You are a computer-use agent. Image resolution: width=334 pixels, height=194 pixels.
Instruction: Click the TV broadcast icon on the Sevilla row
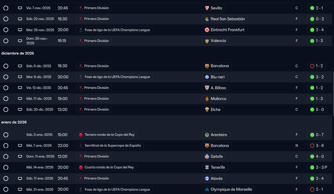coord(20,8)
